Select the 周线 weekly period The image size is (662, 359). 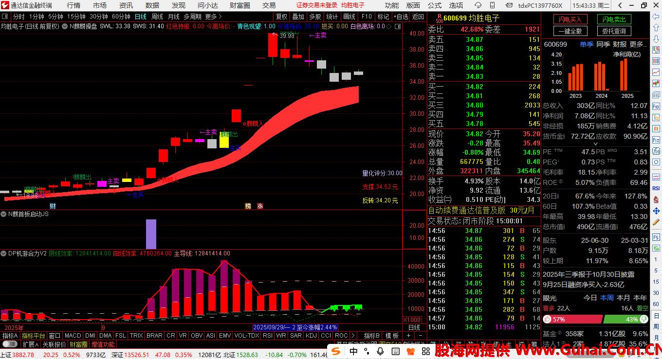[157, 17]
